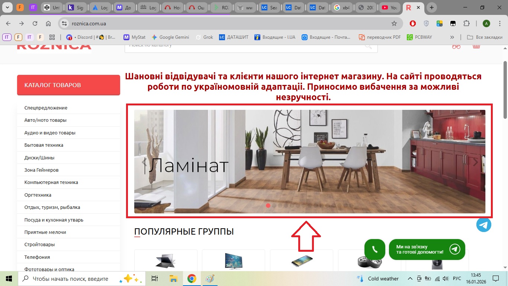Expand the hidden bookmarks overflow chevron
Screen dimensions: 508x286
452,37
